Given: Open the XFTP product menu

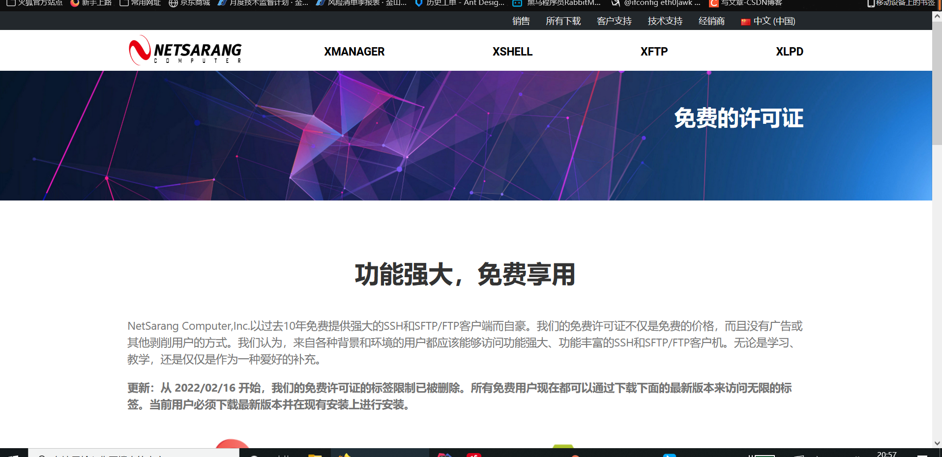Looking at the screenshot, I should point(654,52).
